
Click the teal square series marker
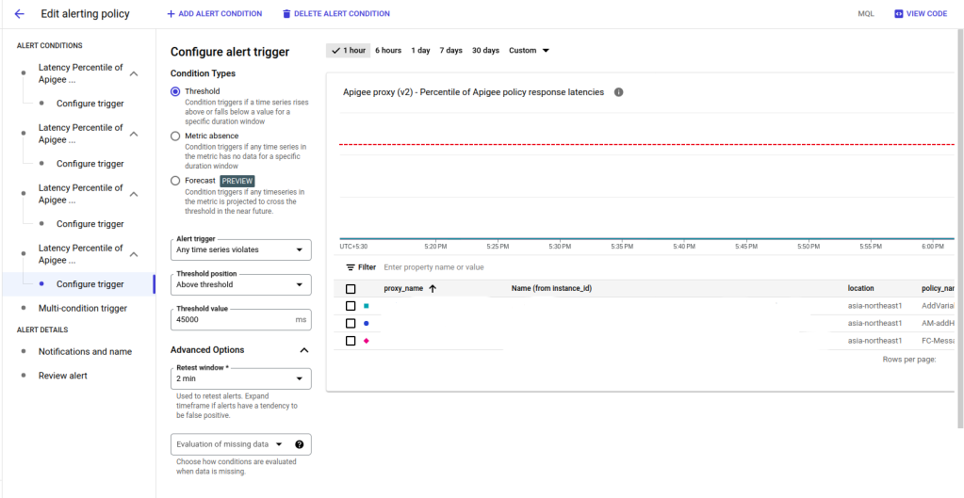coord(367,306)
